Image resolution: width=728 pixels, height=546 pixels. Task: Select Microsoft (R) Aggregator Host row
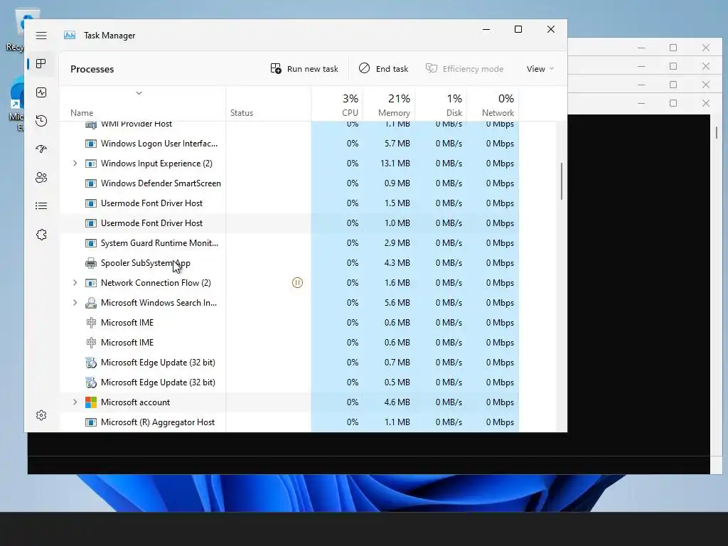tap(289, 422)
